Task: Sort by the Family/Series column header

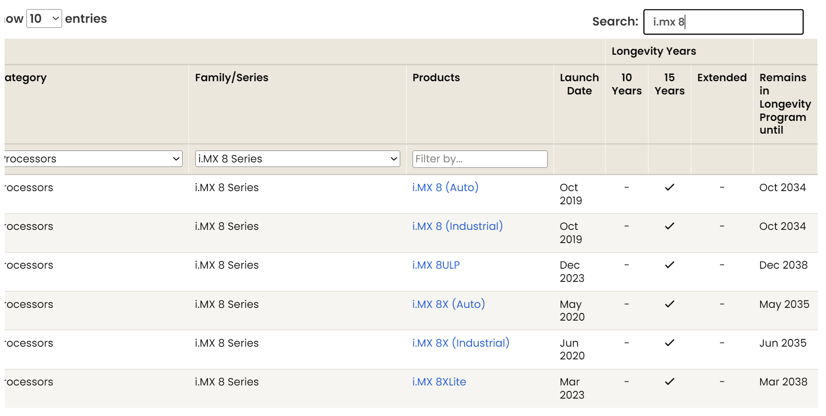Action: click(x=231, y=78)
